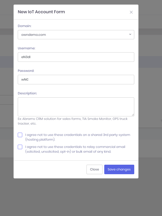Click the "New IoT Account Form" dialog title
Screen dimensions: 162x216
pos(41,12)
